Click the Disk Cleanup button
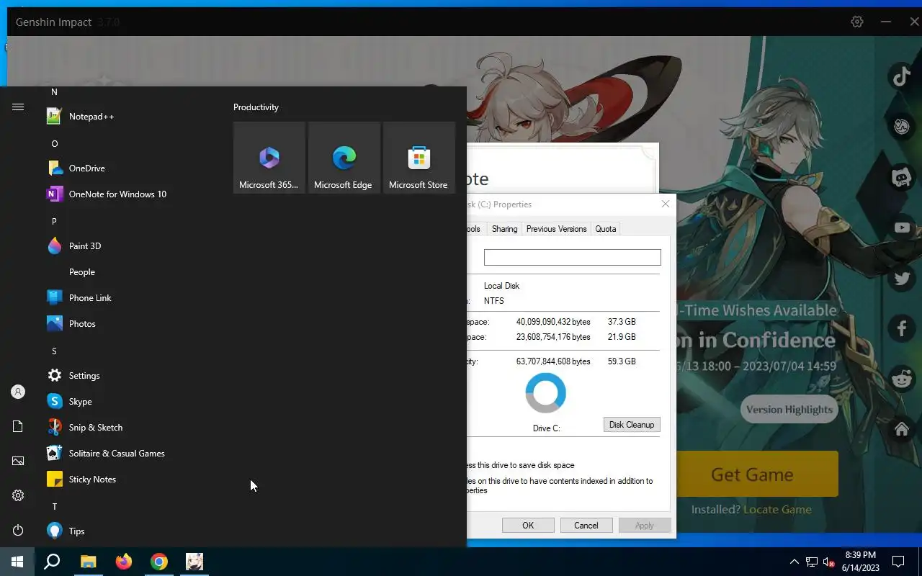The height and width of the screenshot is (576, 922). point(632,425)
